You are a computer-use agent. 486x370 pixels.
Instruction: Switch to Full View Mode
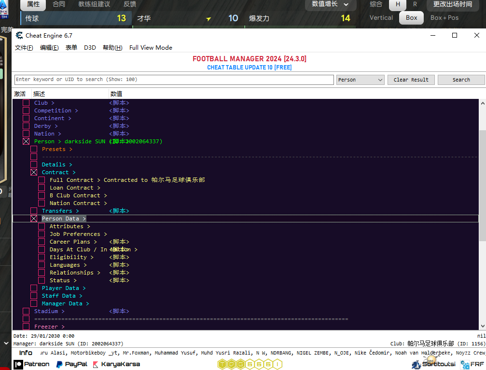pyautogui.click(x=151, y=48)
